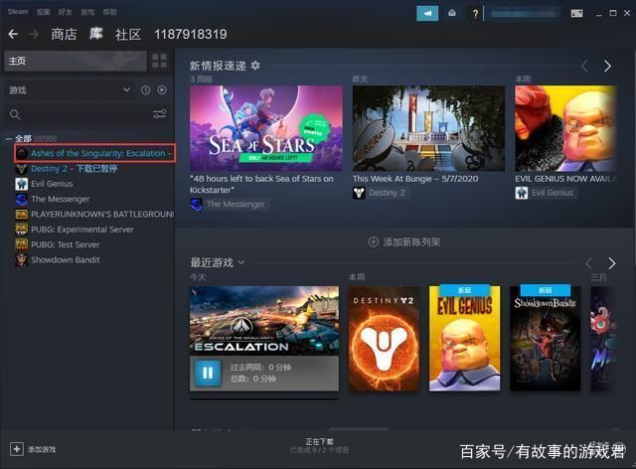Viewport: 636px width, 469px height.
Task: Click Destiny 2 tag under news
Action: pyautogui.click(x=387, y=193)
